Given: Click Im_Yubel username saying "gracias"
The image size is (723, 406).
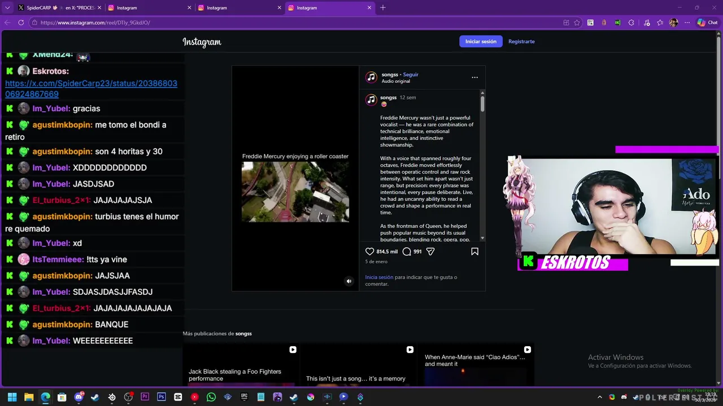Looking at the screenshot, I should 51,108.
